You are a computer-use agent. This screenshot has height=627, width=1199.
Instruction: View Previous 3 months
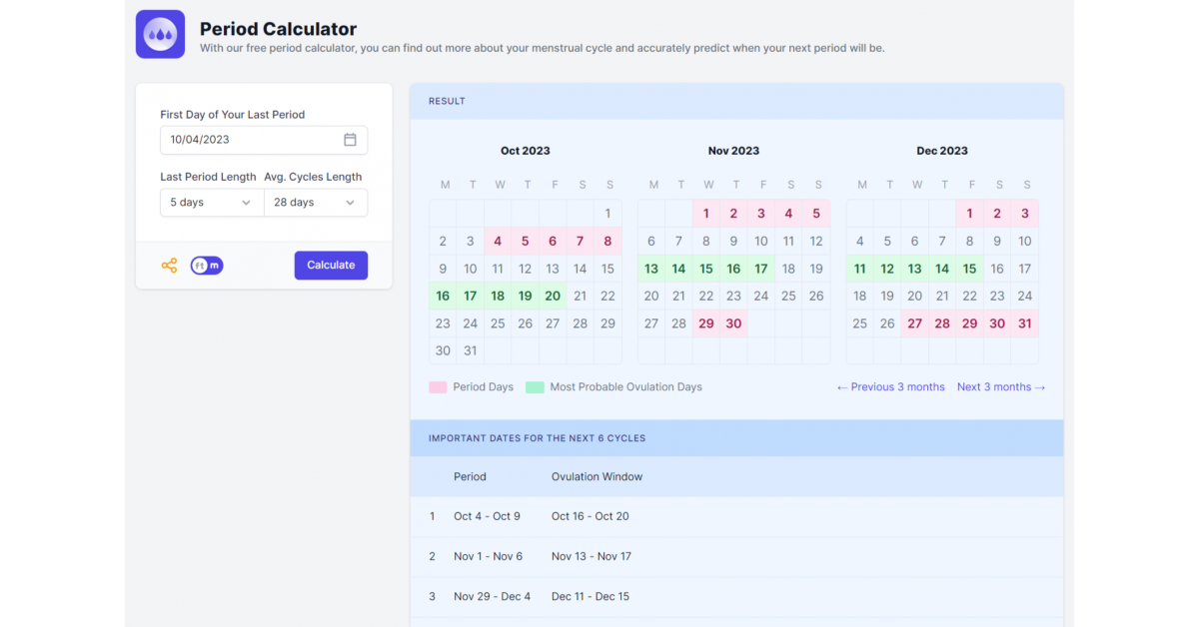(889, 386)
